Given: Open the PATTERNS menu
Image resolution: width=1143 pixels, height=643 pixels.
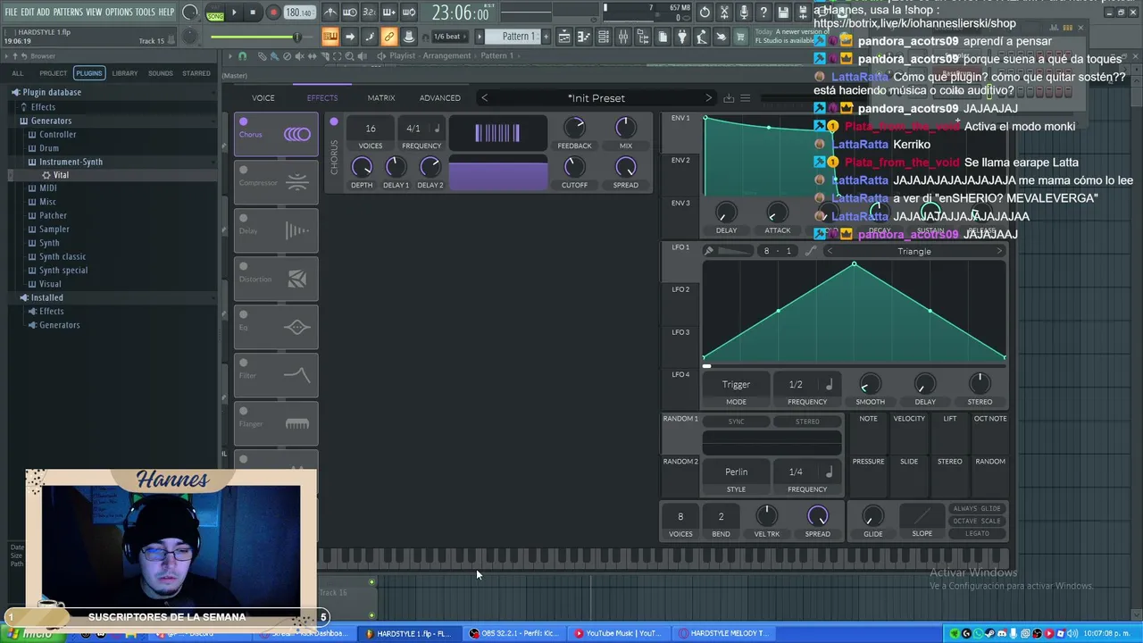Looking at the screenshot, I should pyautogui.click(x=68, y=12).
